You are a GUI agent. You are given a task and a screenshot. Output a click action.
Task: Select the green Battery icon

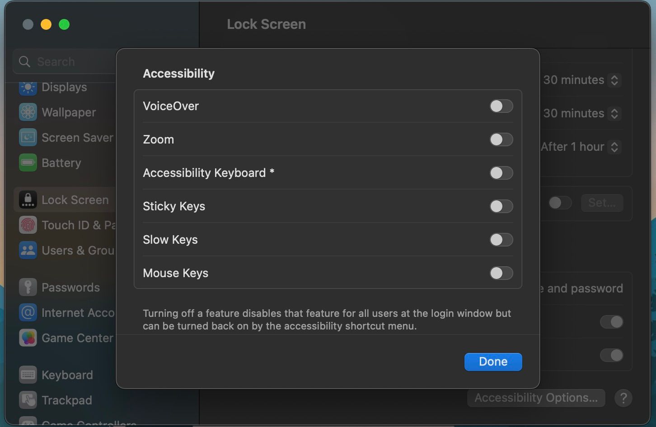(28, 163)
